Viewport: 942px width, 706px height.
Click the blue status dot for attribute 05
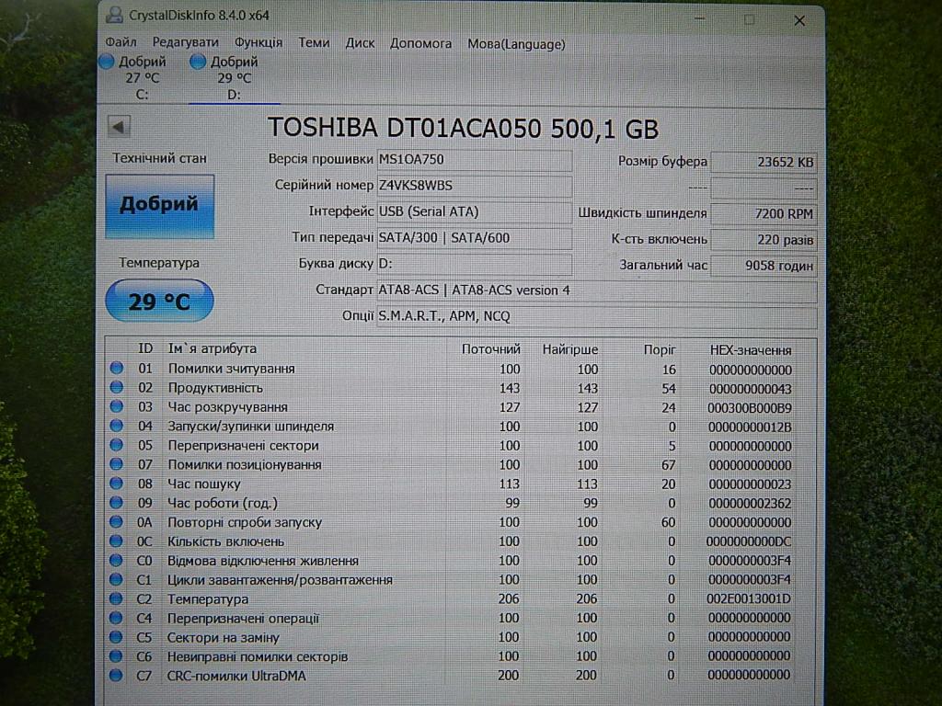(117, 445)
